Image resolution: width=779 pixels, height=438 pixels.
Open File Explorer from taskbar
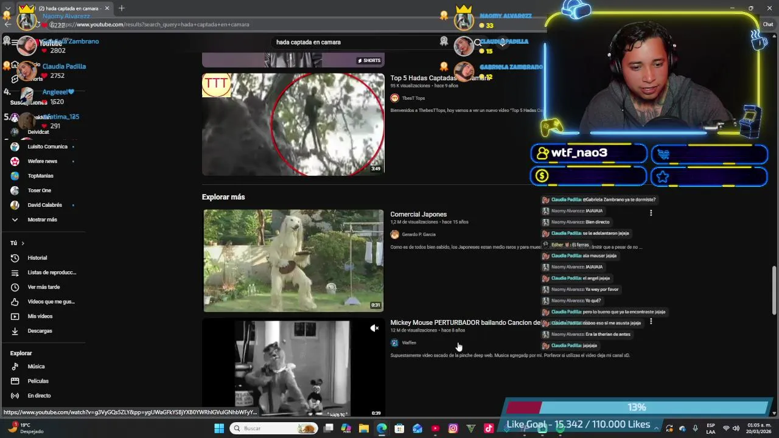(x=364, y=428)
